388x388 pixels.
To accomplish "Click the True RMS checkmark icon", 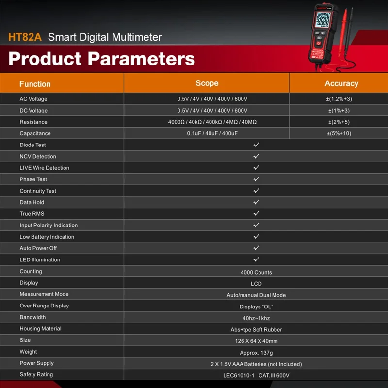I will click(x=256, y=213).
